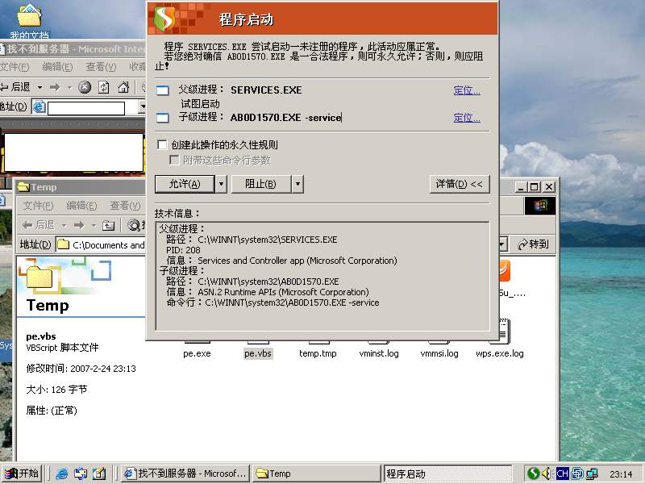The height and width of the screenshot is (484, 645).
Task: Open back history dropdown in Temp window
Action: coord(64,225)
